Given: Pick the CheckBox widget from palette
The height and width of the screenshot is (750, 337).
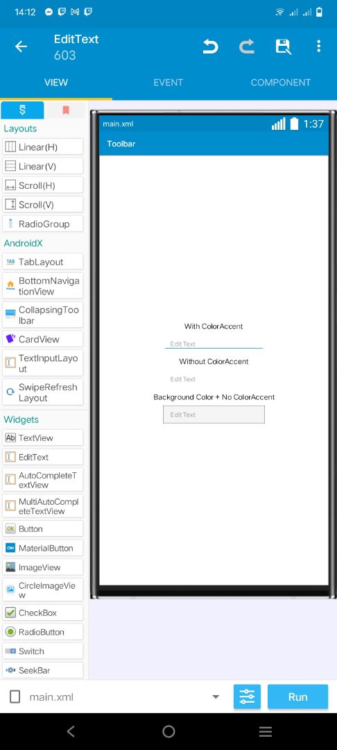Looking at the screenshot, I should [43, 612].
